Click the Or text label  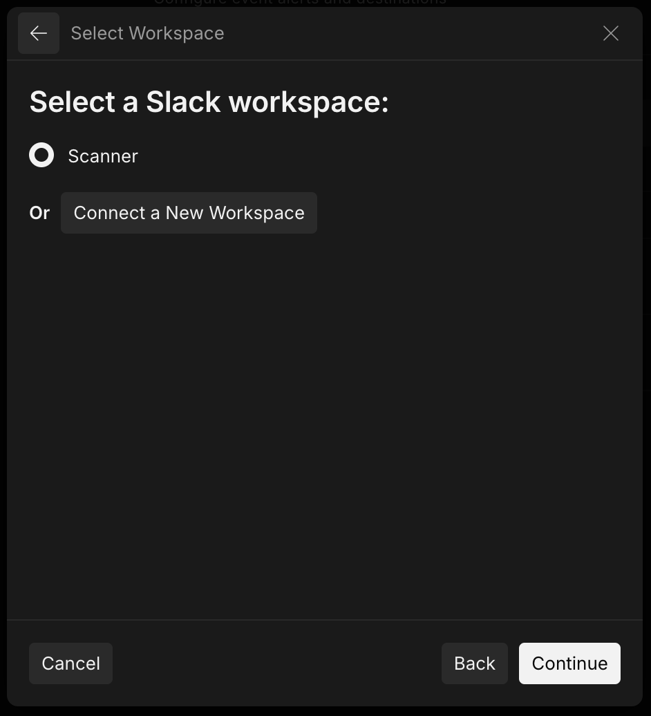(x=39, y=213)
